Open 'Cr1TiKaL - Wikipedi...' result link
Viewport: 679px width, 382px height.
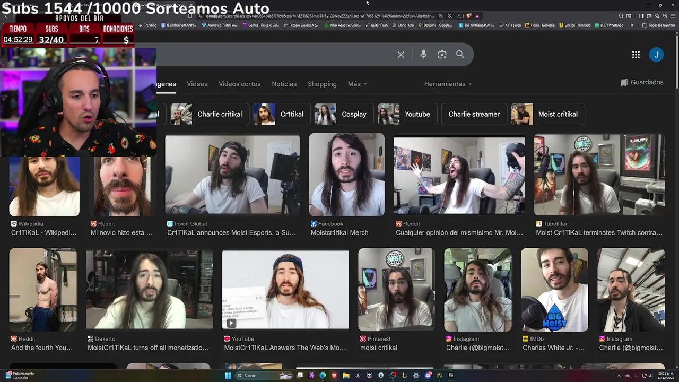coord(44,232)
